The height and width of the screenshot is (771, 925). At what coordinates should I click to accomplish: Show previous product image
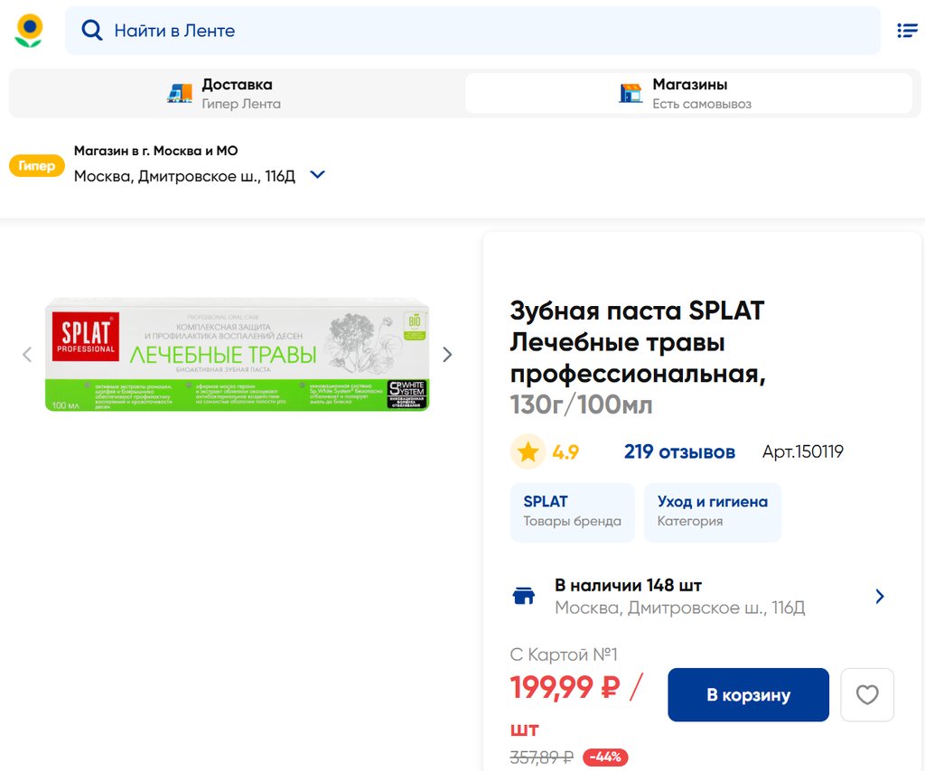27,355
